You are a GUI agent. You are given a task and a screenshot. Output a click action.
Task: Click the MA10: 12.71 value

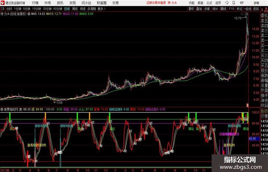point(54,14)
